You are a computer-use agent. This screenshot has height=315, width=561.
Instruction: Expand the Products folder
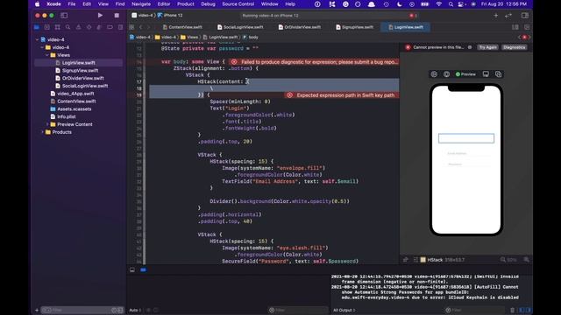pyautogui.click(x=42, y=132)
